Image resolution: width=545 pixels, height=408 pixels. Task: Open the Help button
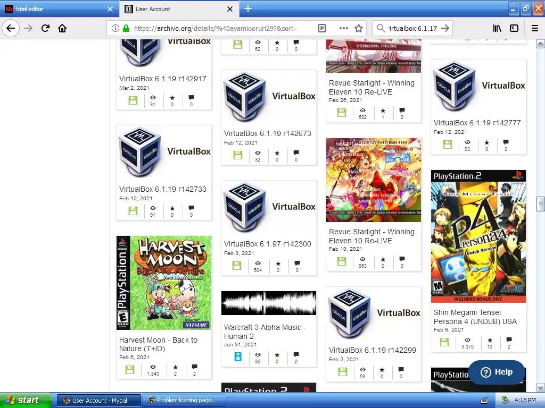tap(497, 372)
